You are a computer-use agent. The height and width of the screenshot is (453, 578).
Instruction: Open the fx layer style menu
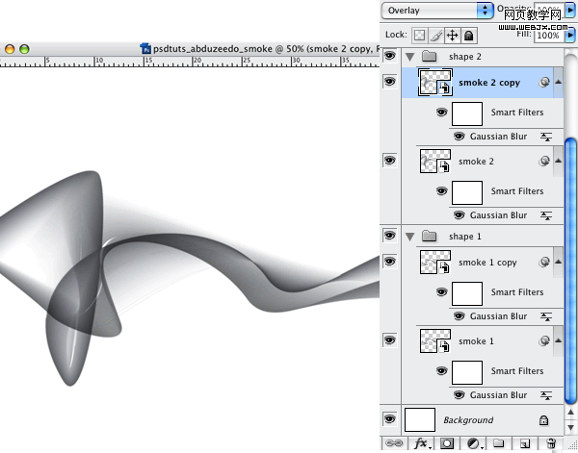pos(421,443)
